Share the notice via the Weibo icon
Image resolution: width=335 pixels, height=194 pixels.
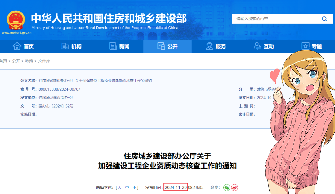tap(235, 187)
